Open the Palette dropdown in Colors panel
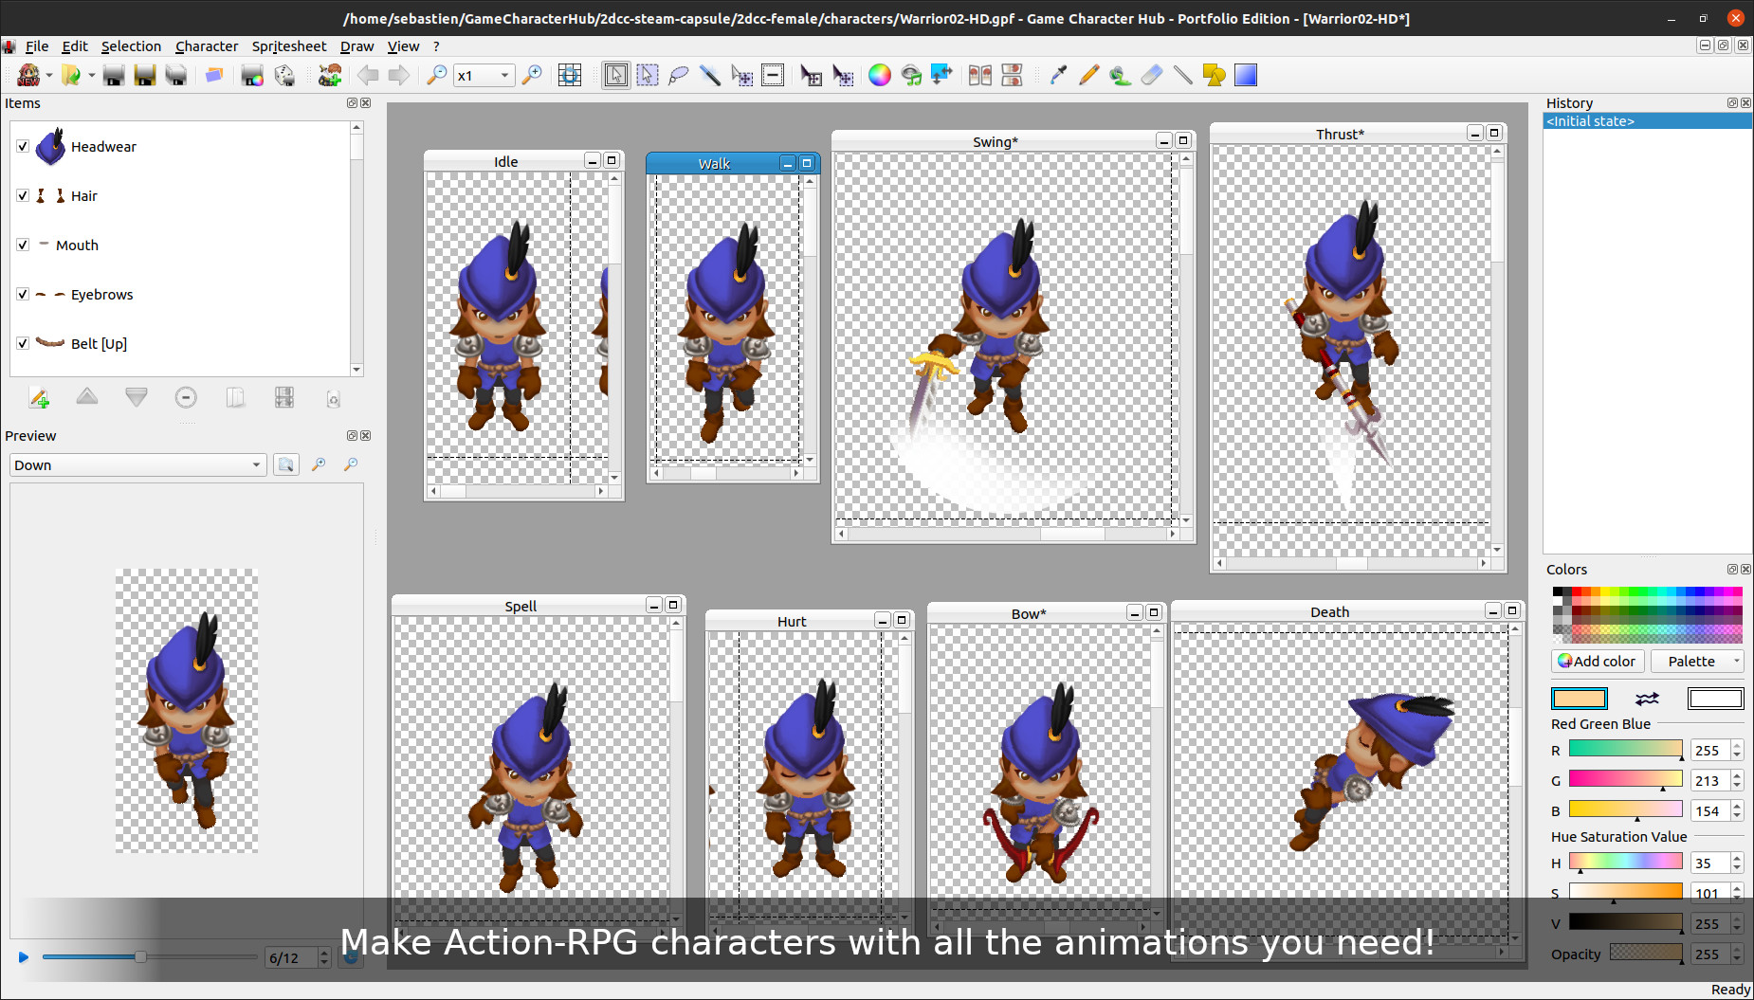 1697,661
